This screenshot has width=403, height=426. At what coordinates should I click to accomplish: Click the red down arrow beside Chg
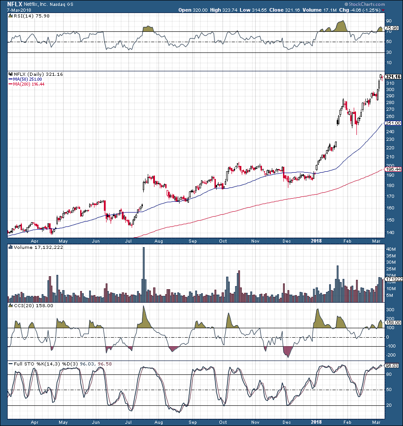pos(383,10)
